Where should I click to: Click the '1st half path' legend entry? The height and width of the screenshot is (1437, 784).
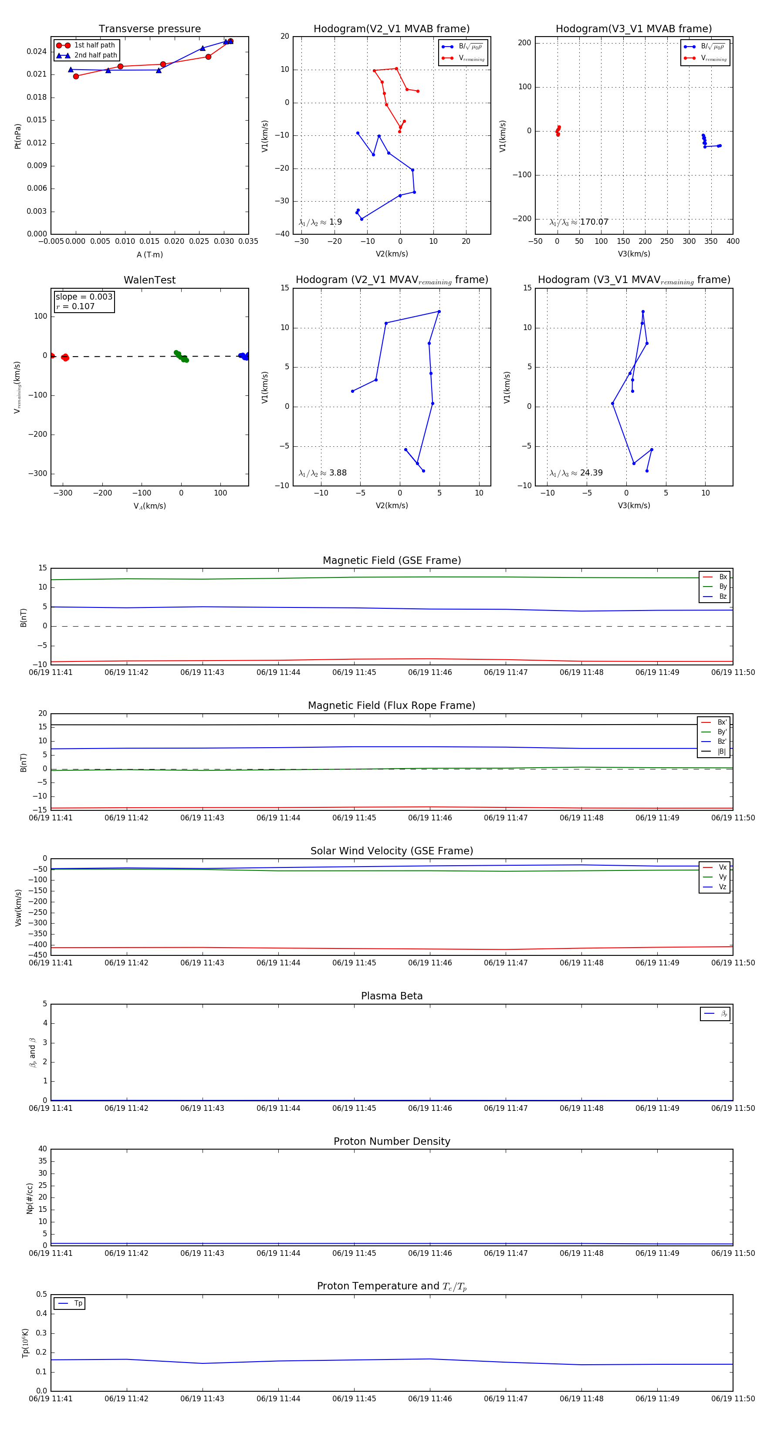[x=86, y=45]
